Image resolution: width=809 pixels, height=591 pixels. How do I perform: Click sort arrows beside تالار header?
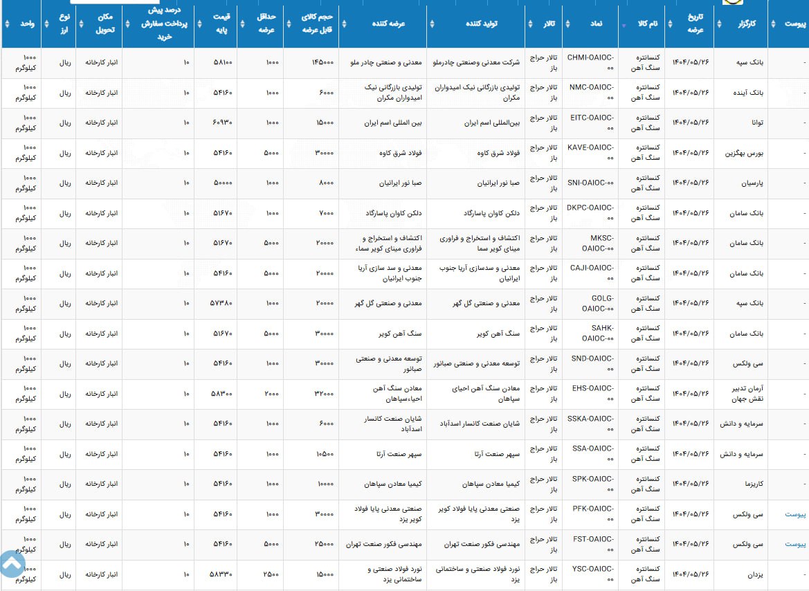(530, 24)
